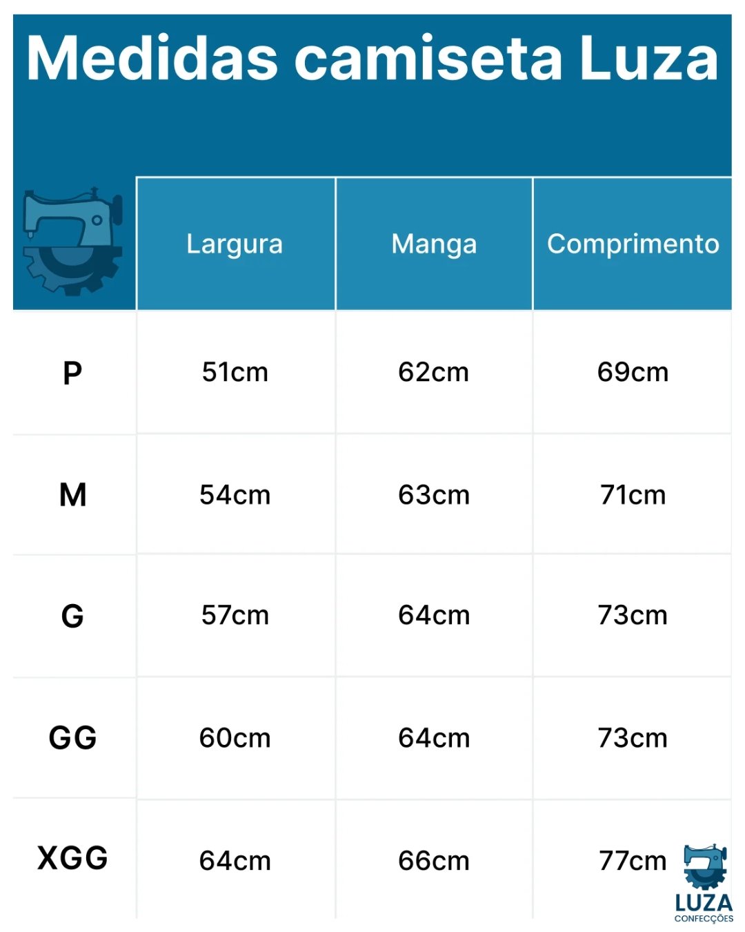Image resolution: width=745 pixels, height=932 pixels.
Task: Click the 51cm Largura cell
Action: 235,372
